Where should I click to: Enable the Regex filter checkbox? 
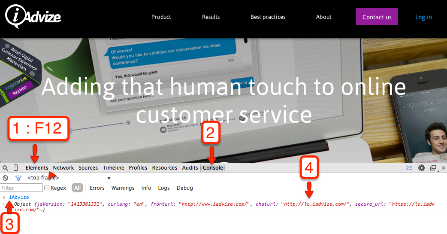point(47,188)
